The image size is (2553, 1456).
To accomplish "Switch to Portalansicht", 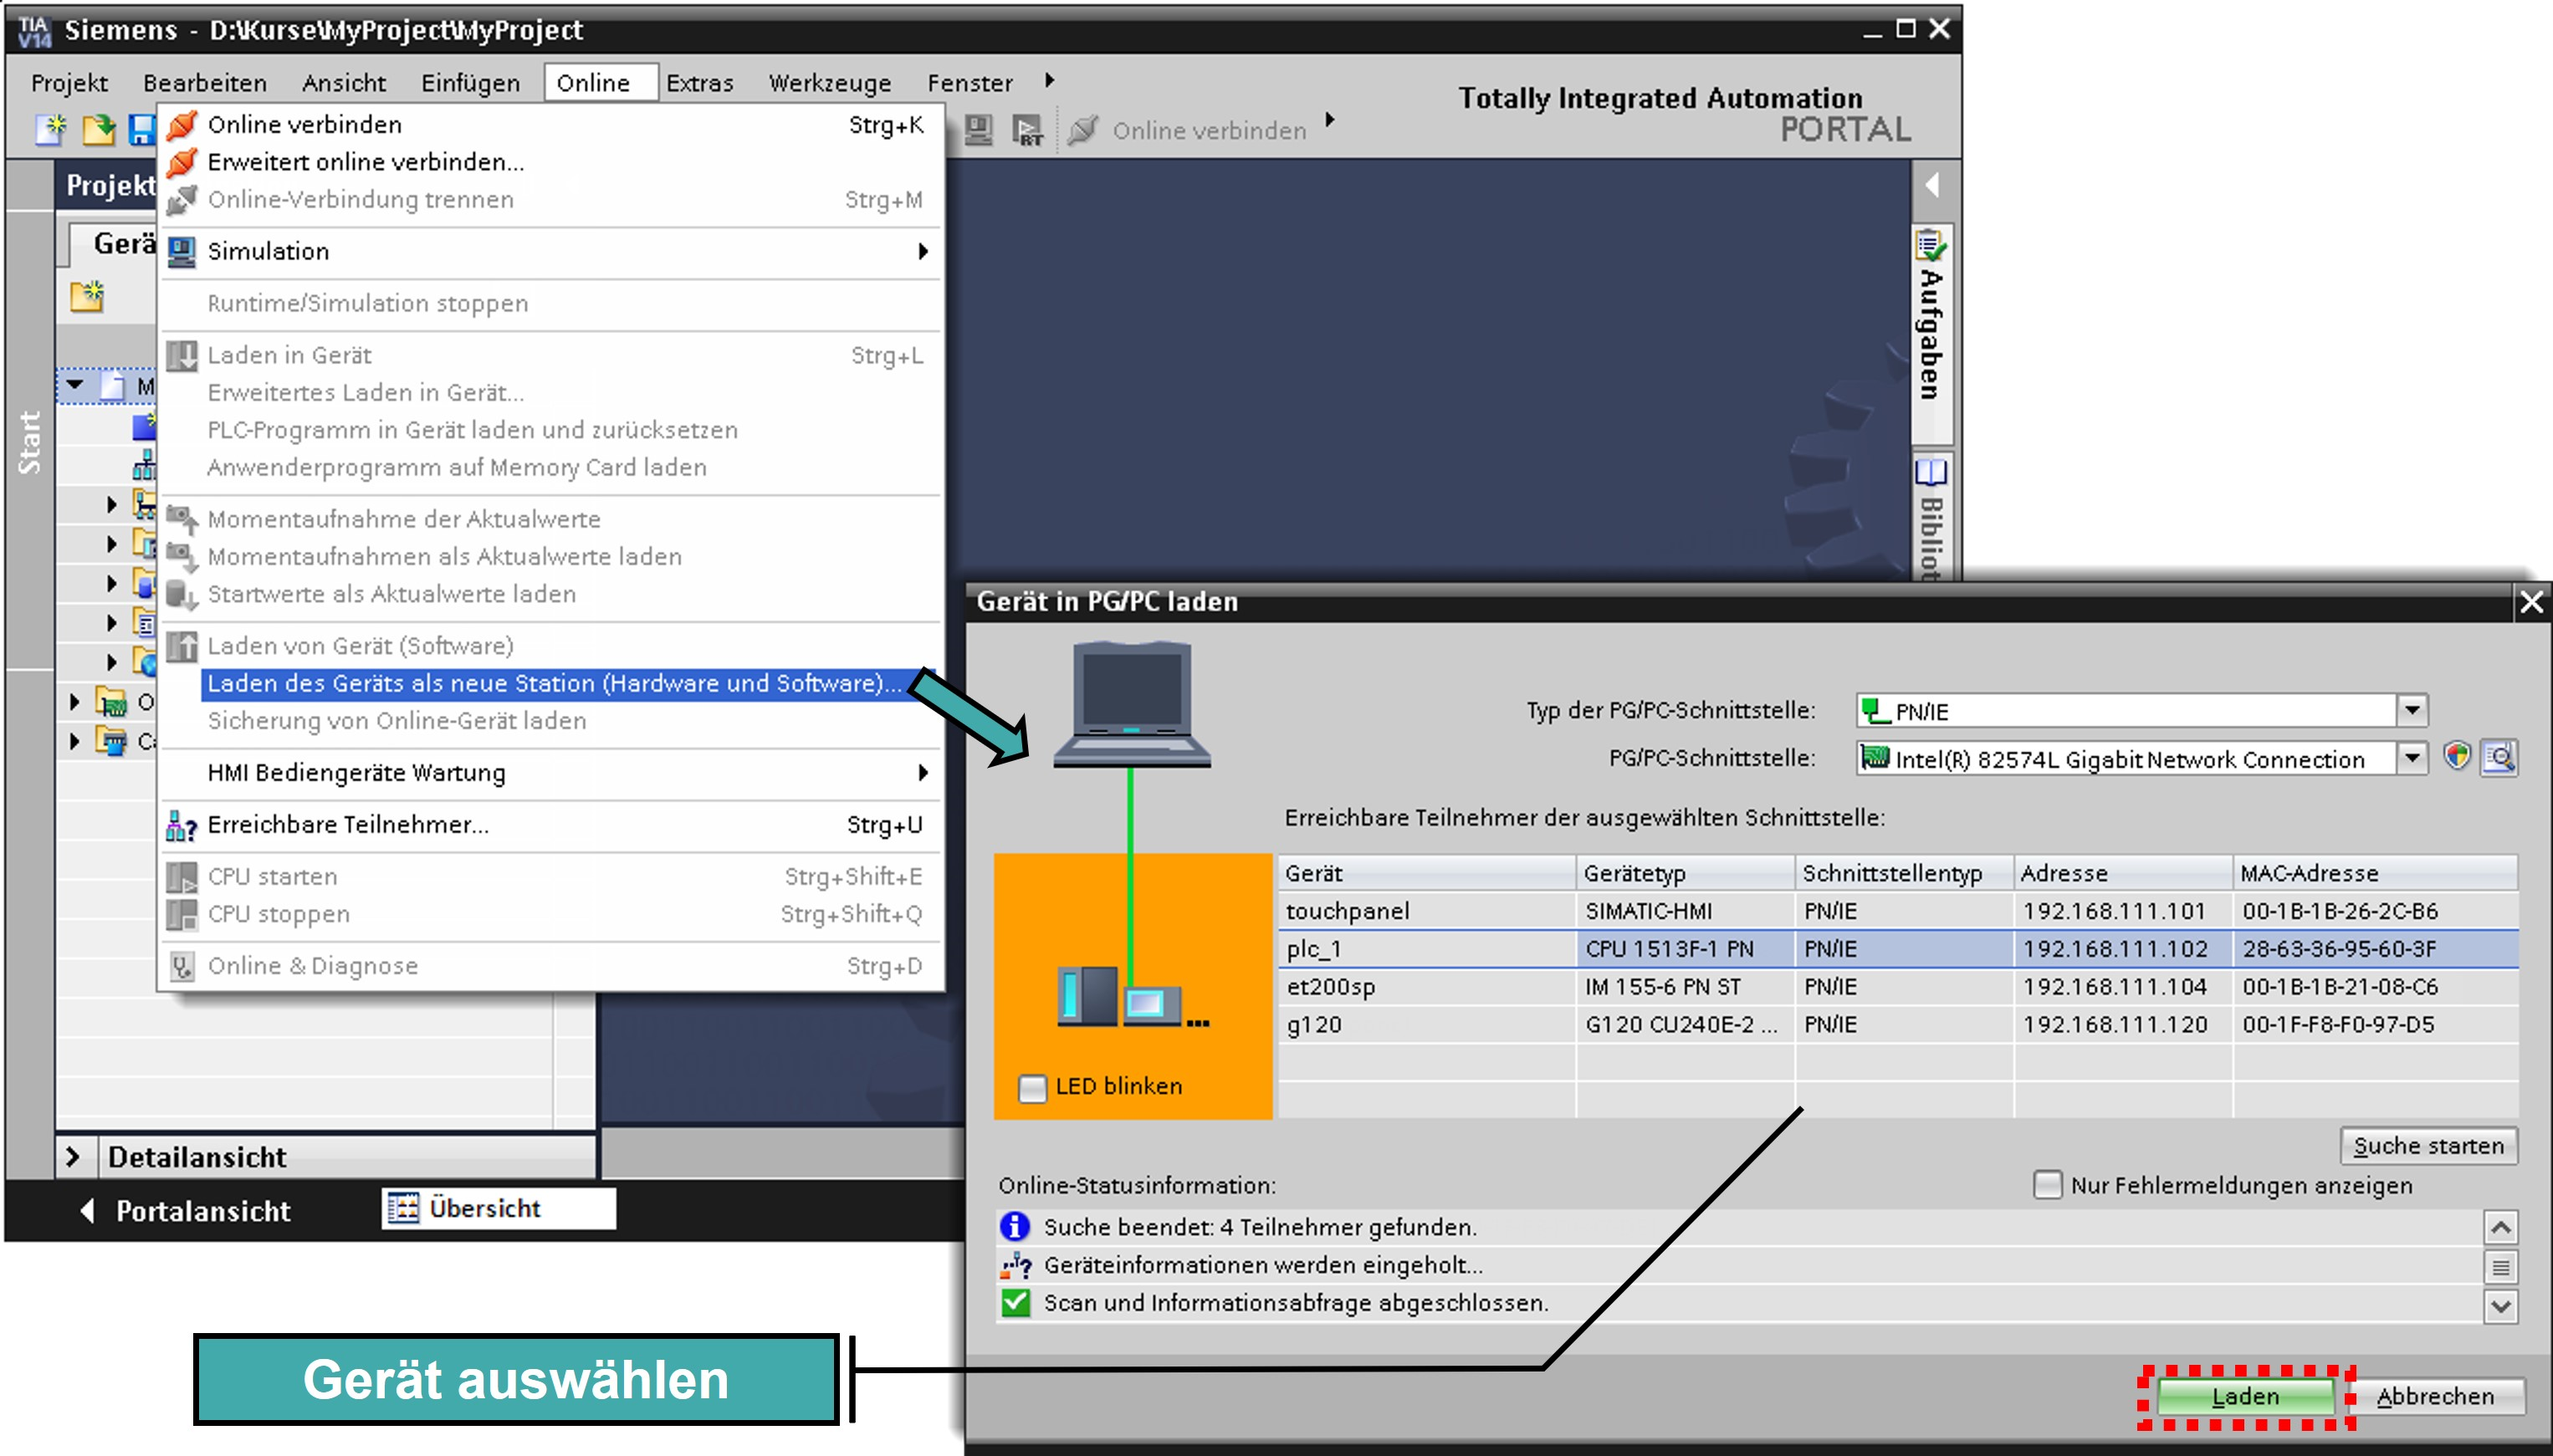I will click(x=185, y=1211).
